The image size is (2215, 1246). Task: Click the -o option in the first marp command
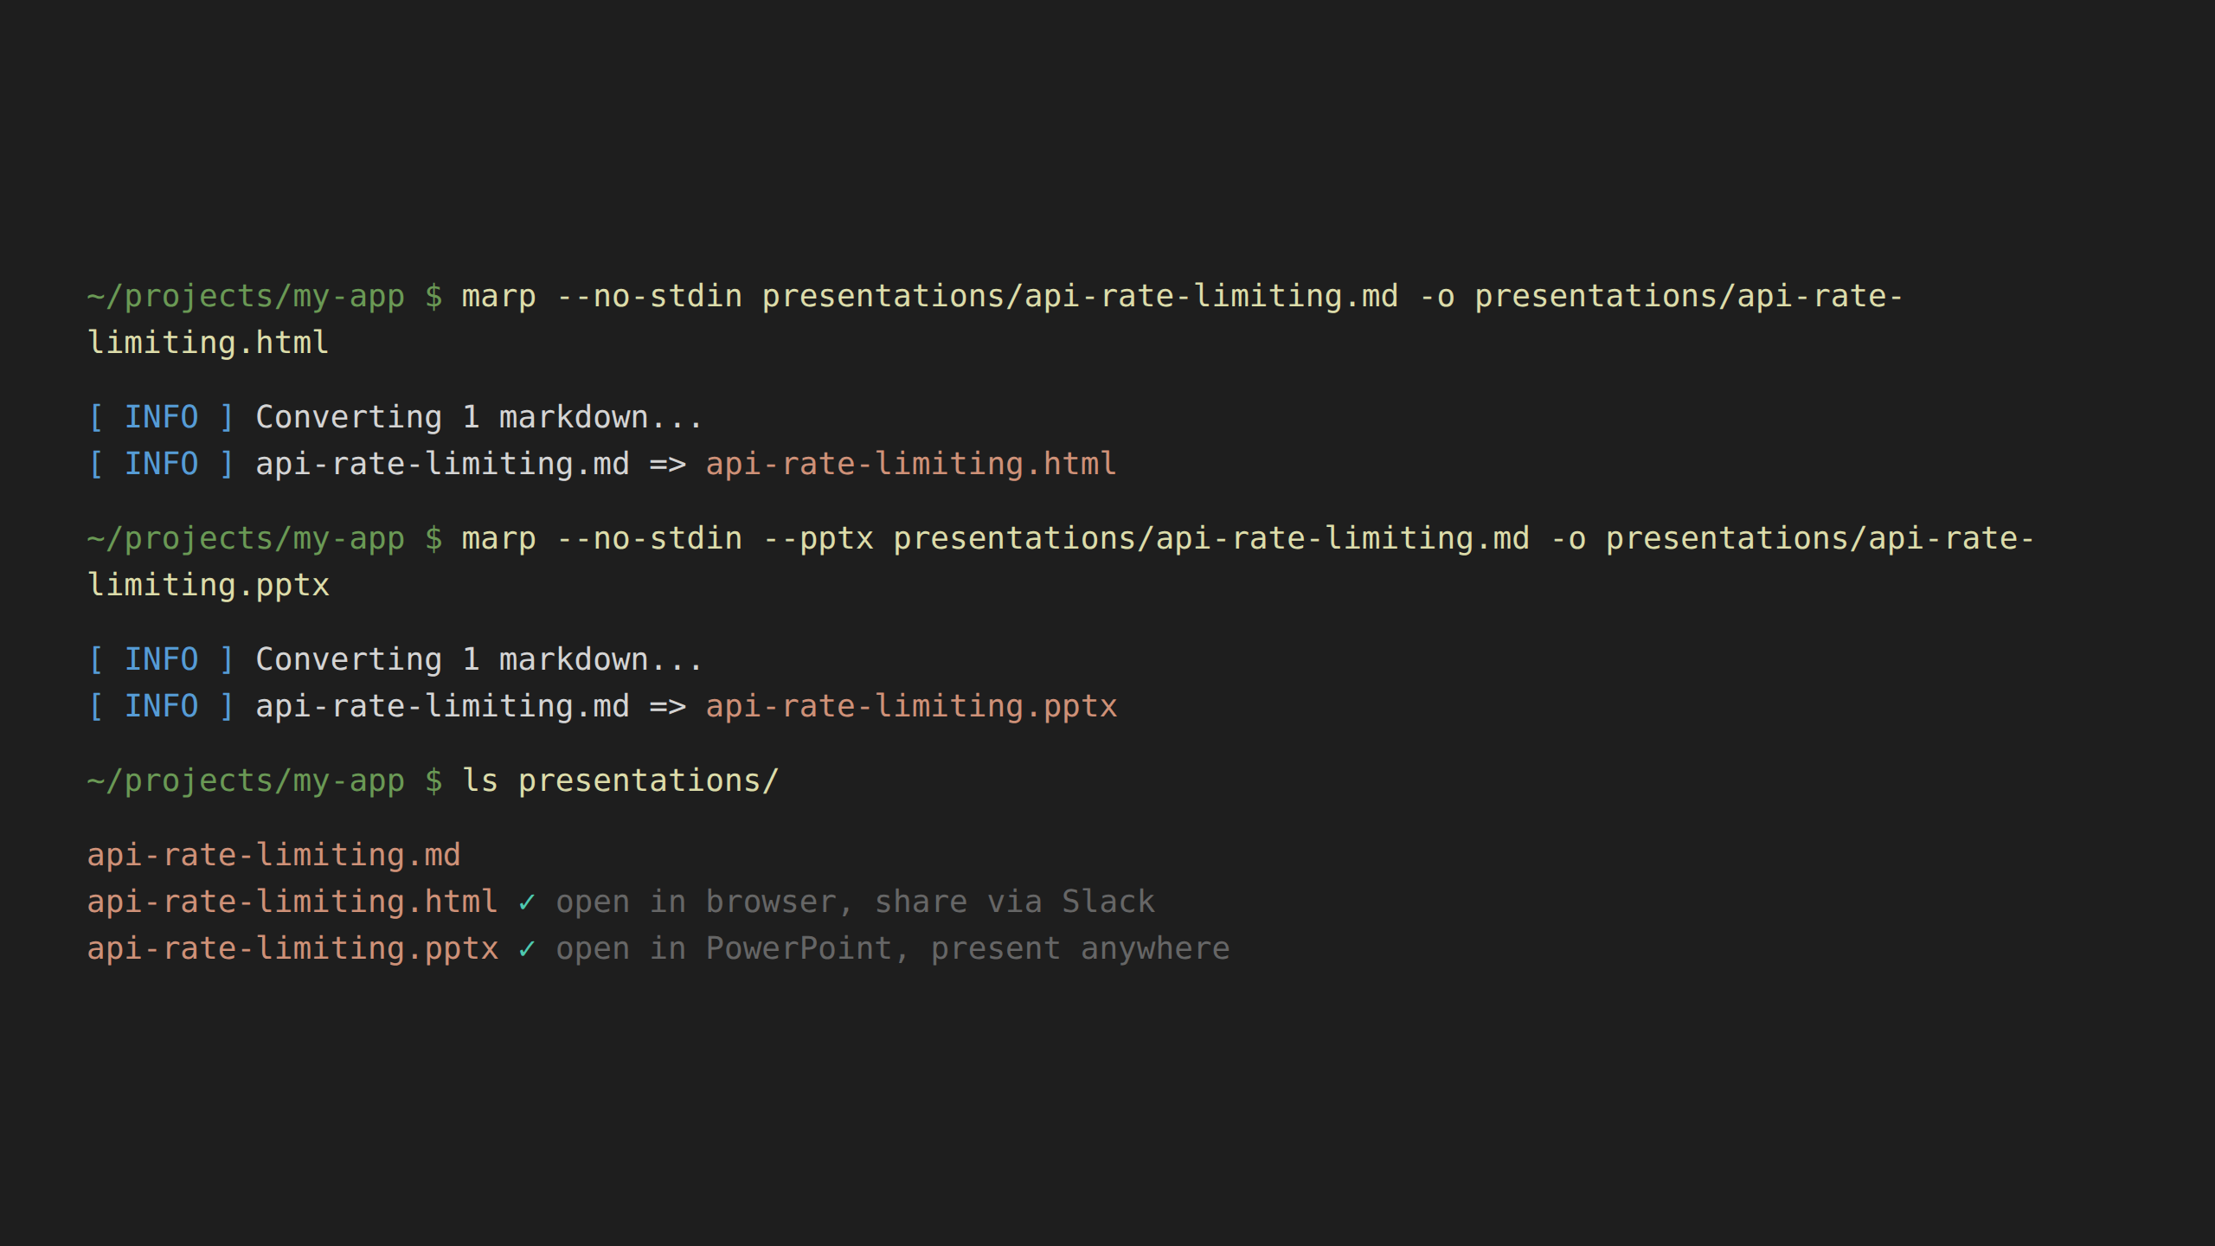point(1436,297)
